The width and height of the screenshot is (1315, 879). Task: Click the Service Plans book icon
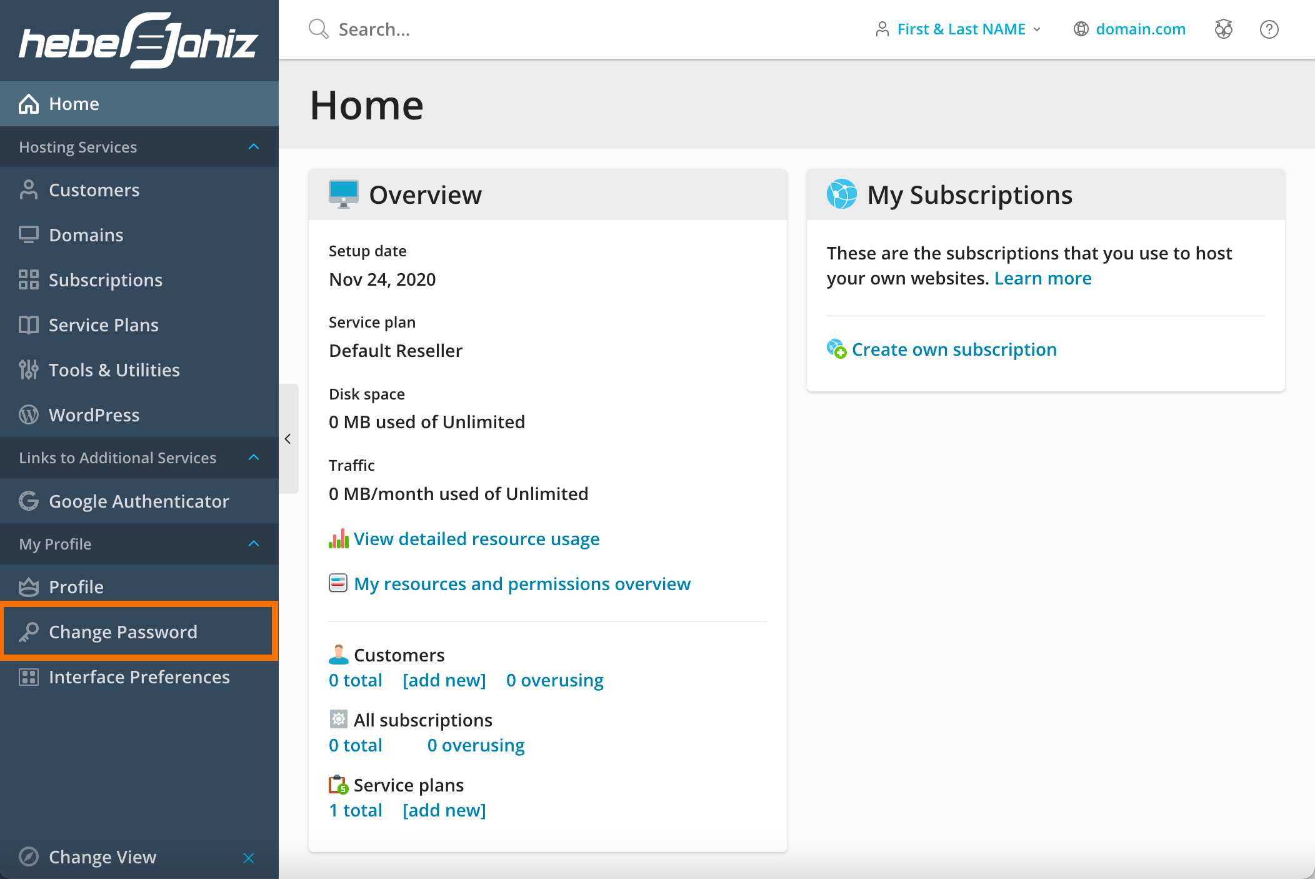tap(29, 325)
